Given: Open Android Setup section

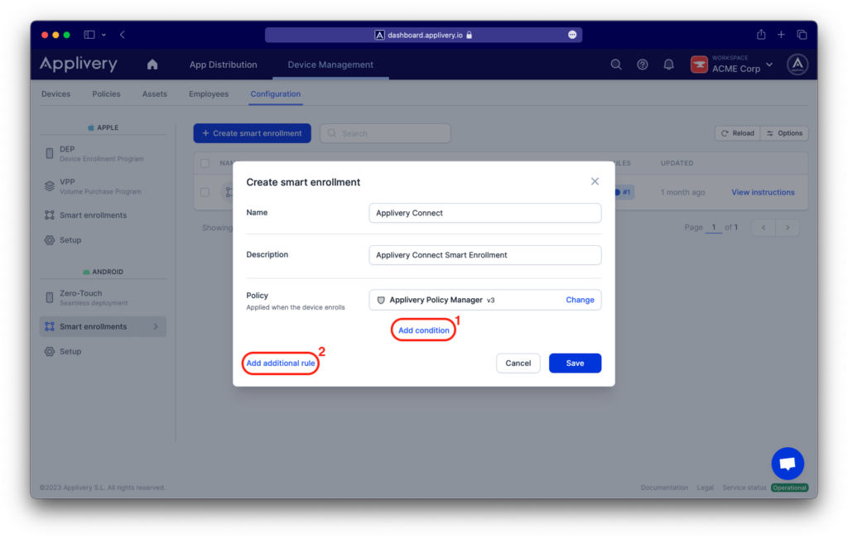Looking at the screenshot, I should tap(103, 351).
